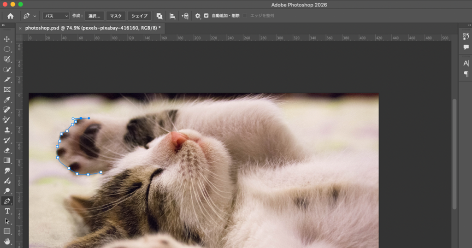The image size is (472, 248).
Task: Switch to the photoshop.psd document tab
Action: (92, 28)
